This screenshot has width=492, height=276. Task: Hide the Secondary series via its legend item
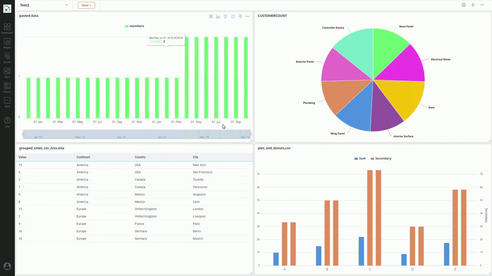pos(381,158)
